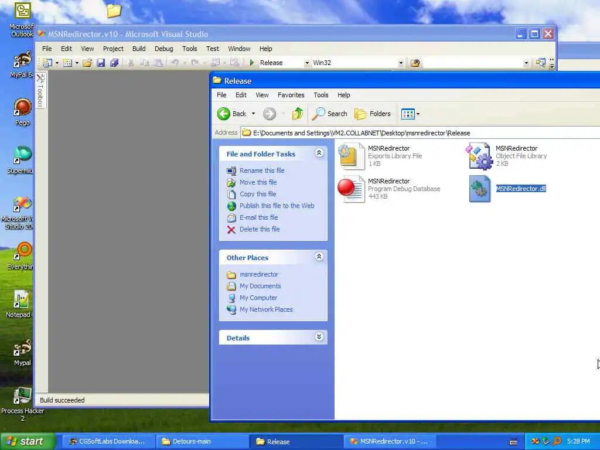Screen dimensions: 600x450
Task: Click New Project icon in Visual Studio toolbar
Action: [47, 63]
